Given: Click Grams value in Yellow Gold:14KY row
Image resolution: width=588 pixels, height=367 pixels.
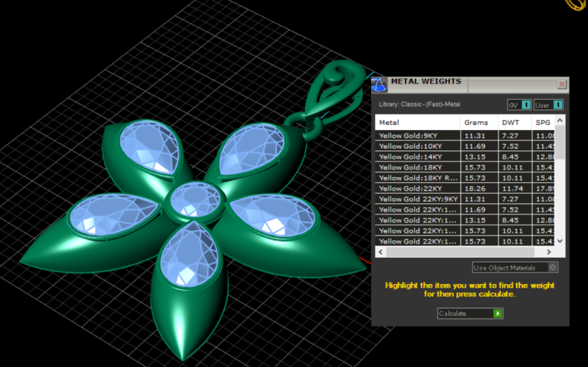Looking at the screenshot, I should coord(479,156).
